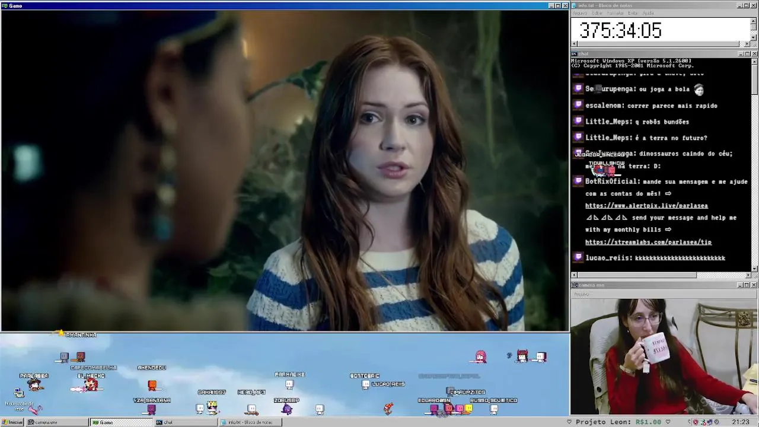Image resolution: width=759 pixels, height=427 pixels.
Task: Click the lucao_reiis kkkk chat message
Action: (x=655, y=258)
